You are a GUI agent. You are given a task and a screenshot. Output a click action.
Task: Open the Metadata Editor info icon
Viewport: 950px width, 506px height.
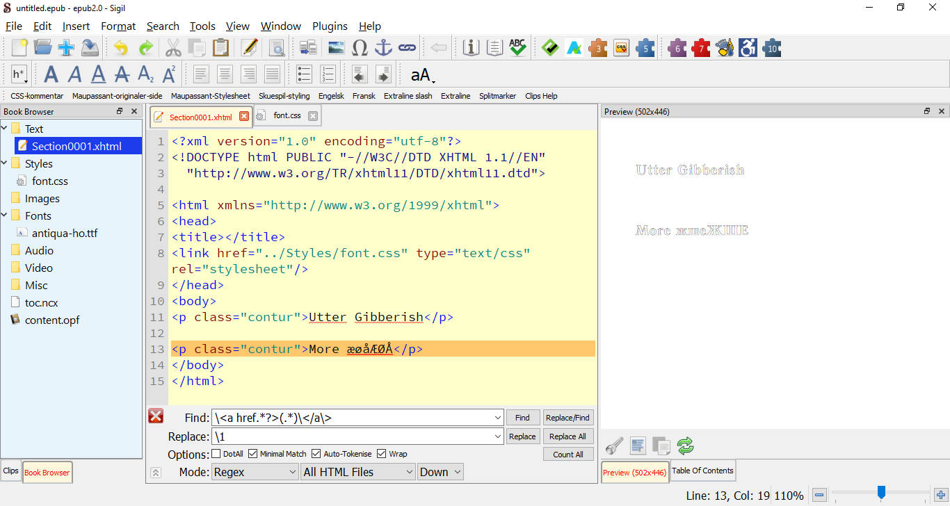(471, 48)
